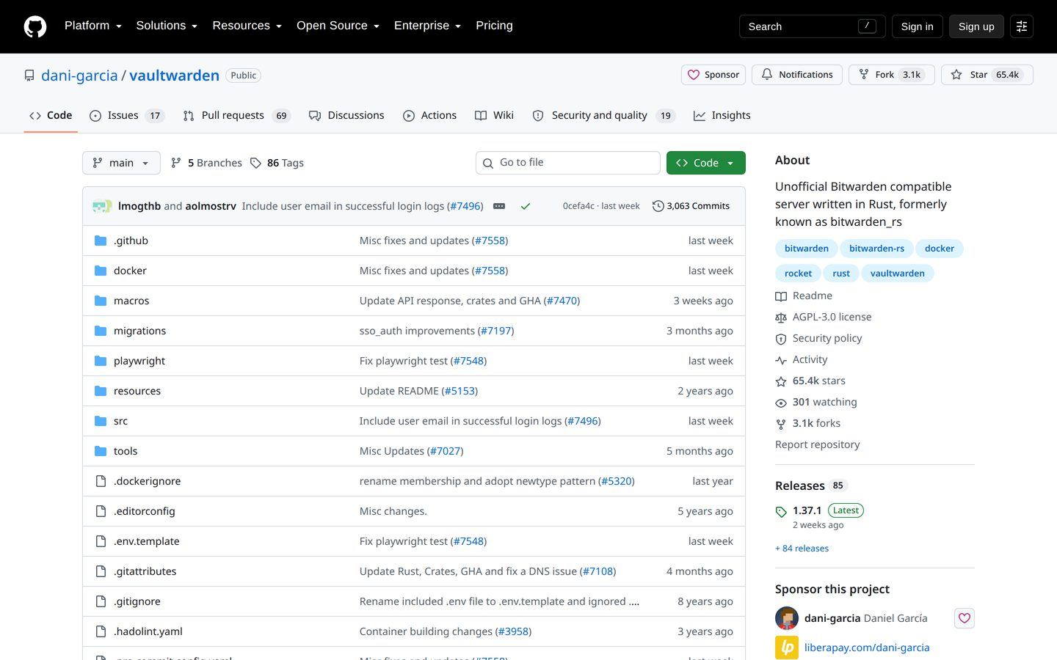Expand the Solutions menu
This screenshot has width=1057, height=660.
click(167, 26)
